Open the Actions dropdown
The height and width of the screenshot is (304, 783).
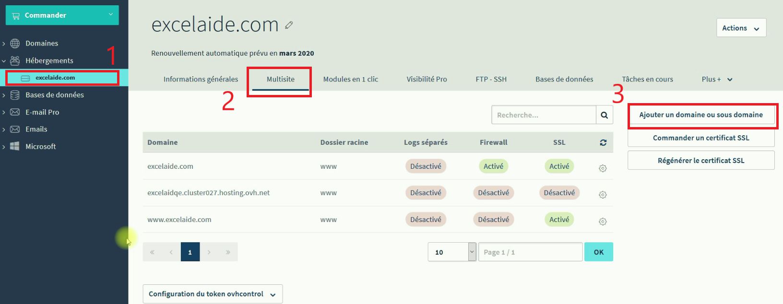741,28
